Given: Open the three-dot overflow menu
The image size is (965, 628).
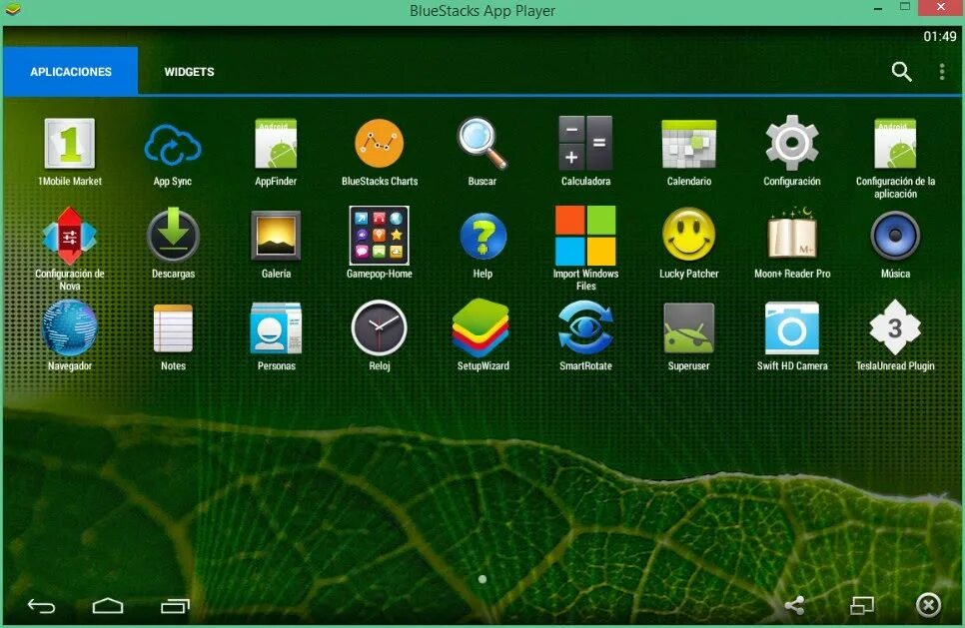Looking at the screenshot, I should (x=940, y=71).
